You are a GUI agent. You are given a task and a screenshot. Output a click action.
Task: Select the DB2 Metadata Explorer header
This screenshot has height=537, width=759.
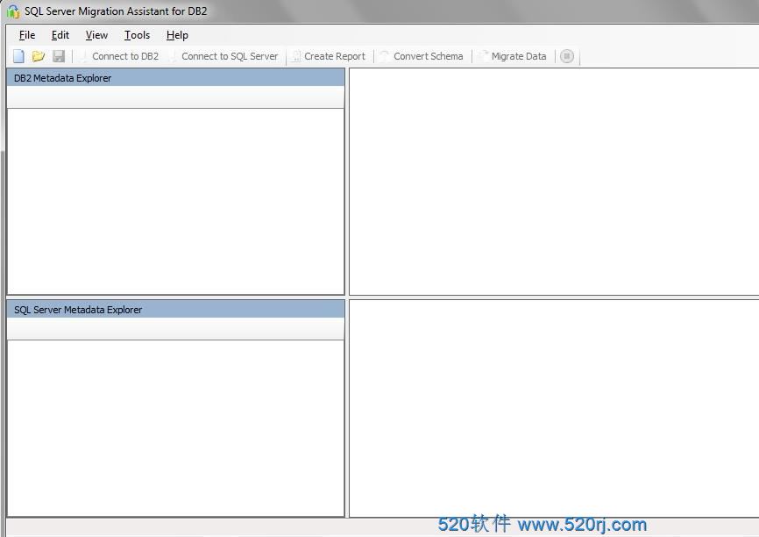(x=175, y=78)
